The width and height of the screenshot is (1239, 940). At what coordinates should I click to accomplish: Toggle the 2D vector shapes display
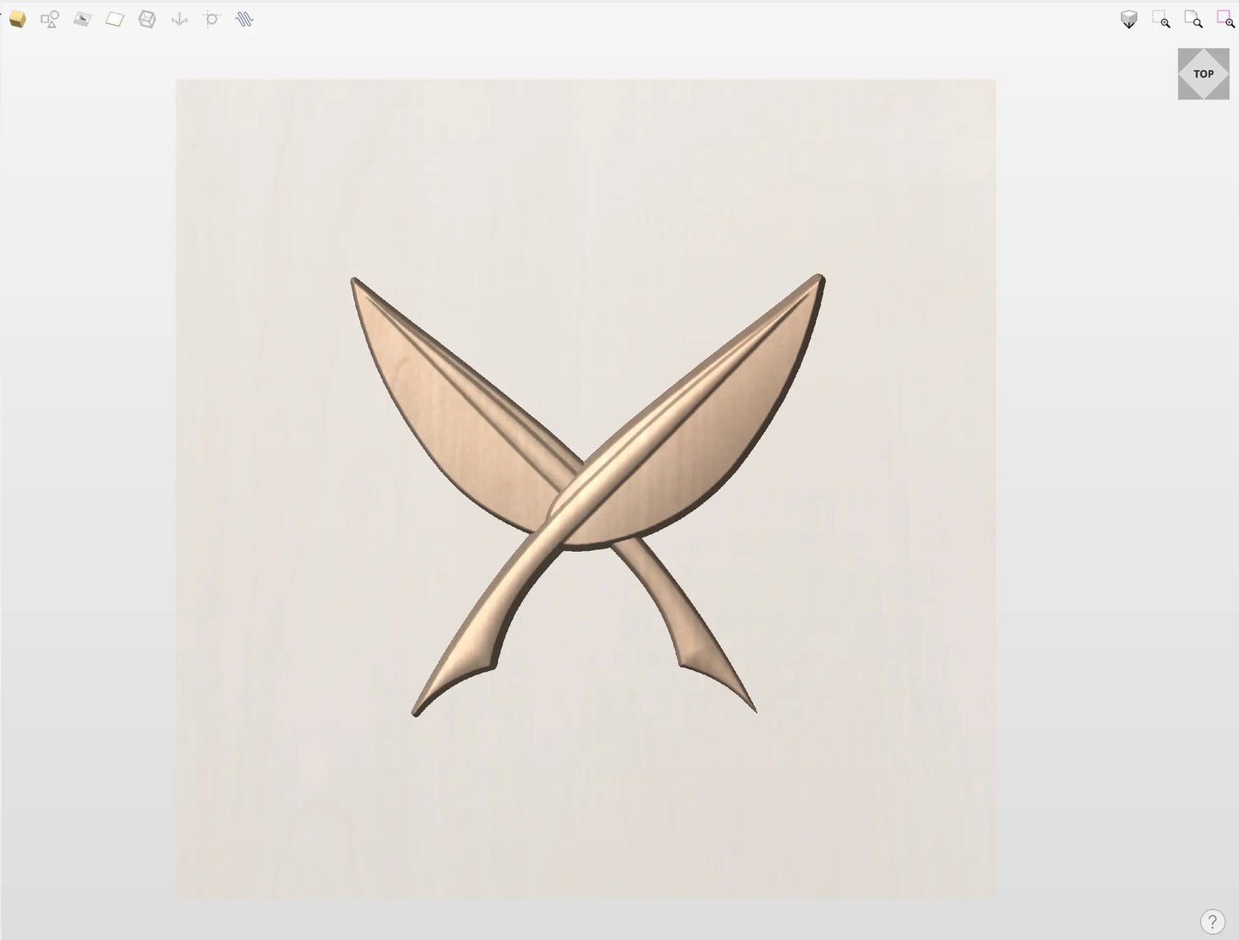point(50,19)
